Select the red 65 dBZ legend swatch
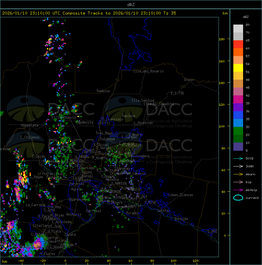Viewport: 262px width, 265px height. (x=238, y=44)
